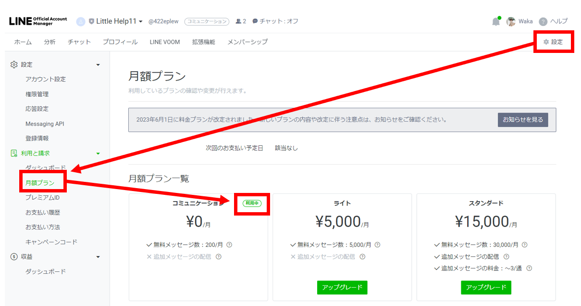Image resolution: width=581 pixels, height=306 pixels.
Task: Collapse the 収益 sidebar section
Action: [x=98, y=257]
